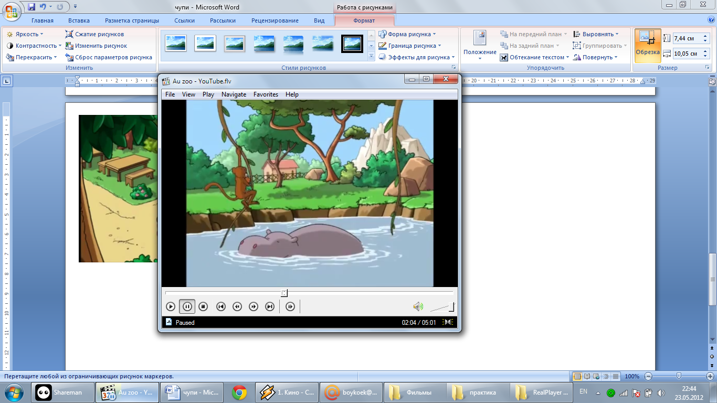717x403 pixels.
Task: Open the Size dialog launcher in Размер group
Action: coord(708,68)
